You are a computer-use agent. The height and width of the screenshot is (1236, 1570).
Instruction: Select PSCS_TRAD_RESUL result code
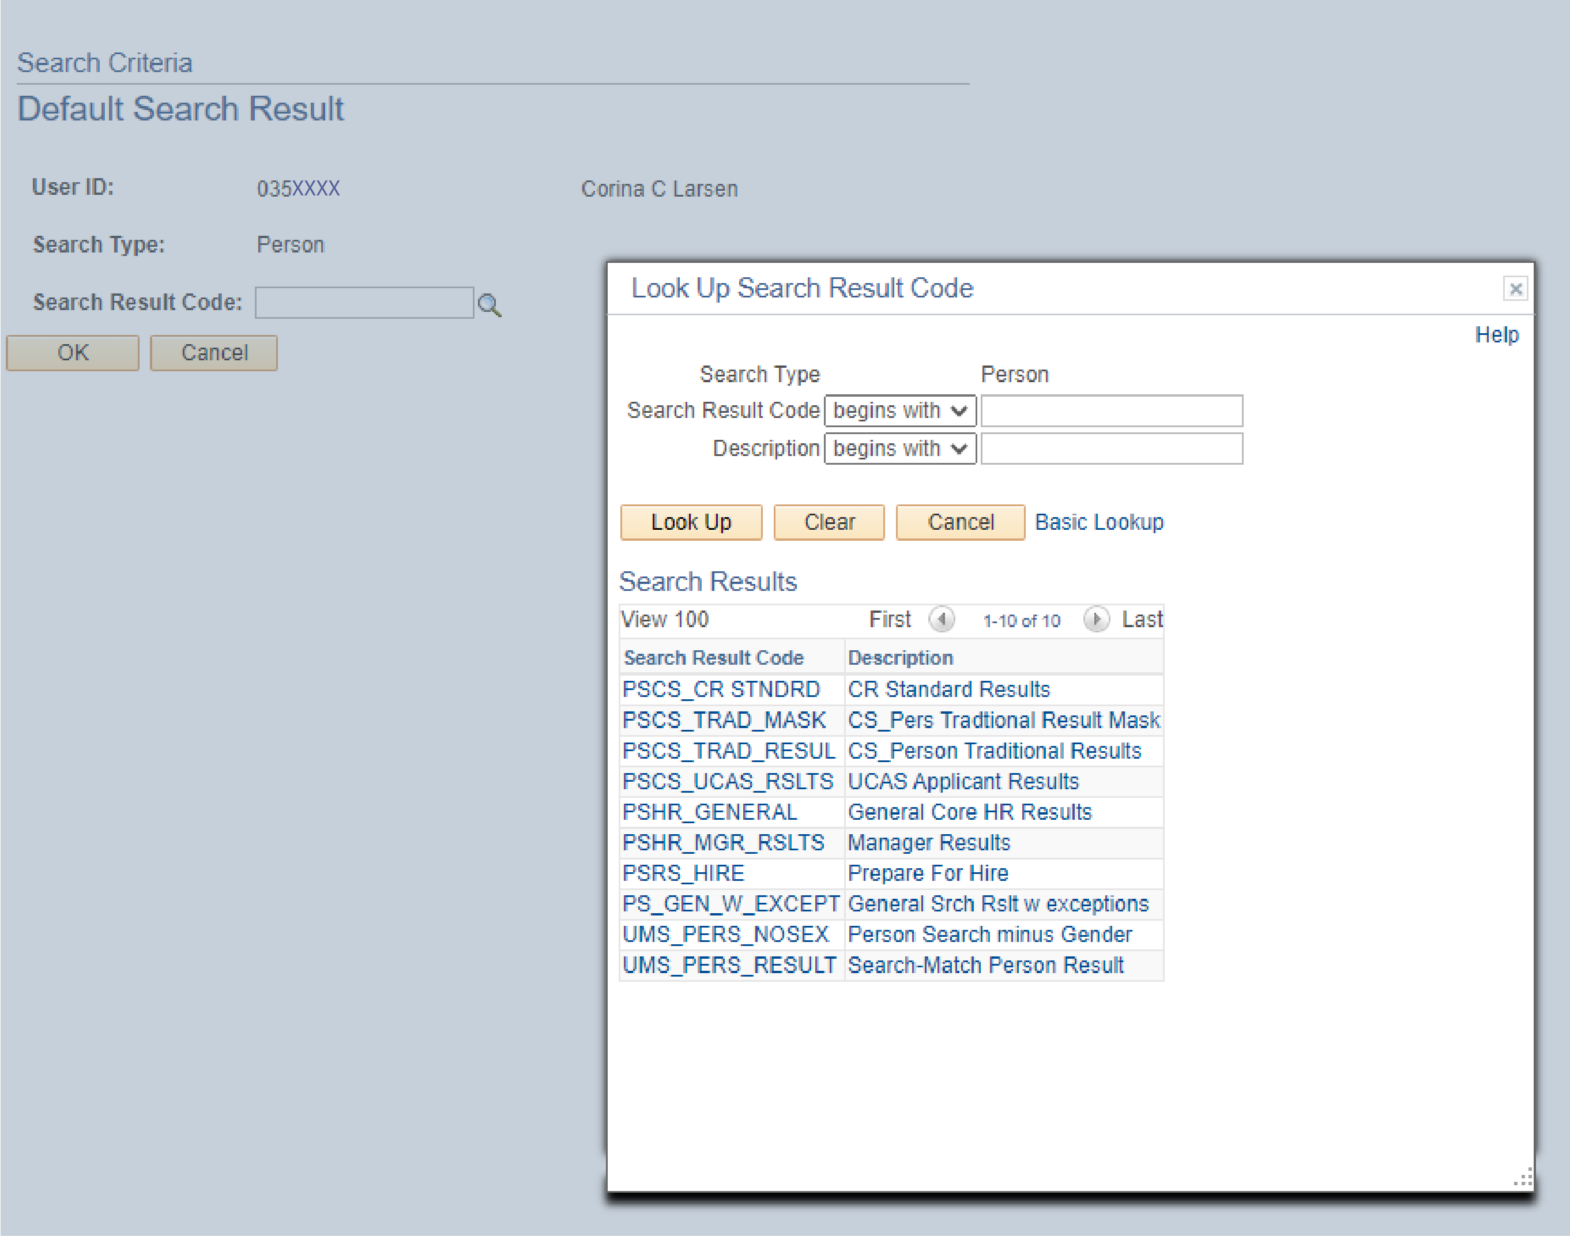tap(729, 751)
